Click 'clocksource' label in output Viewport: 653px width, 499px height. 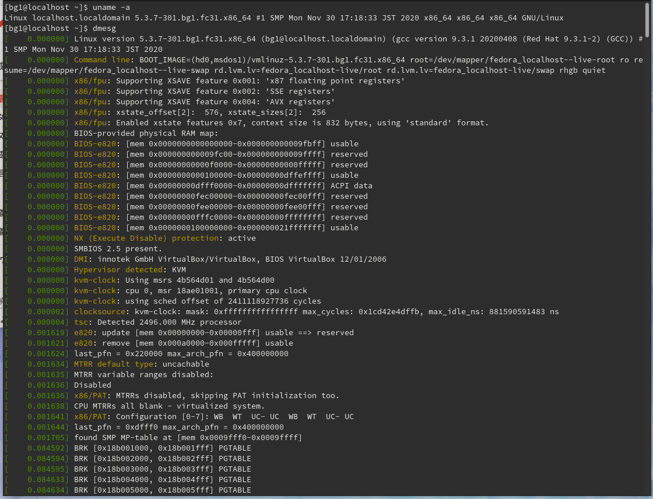point(100,311)
